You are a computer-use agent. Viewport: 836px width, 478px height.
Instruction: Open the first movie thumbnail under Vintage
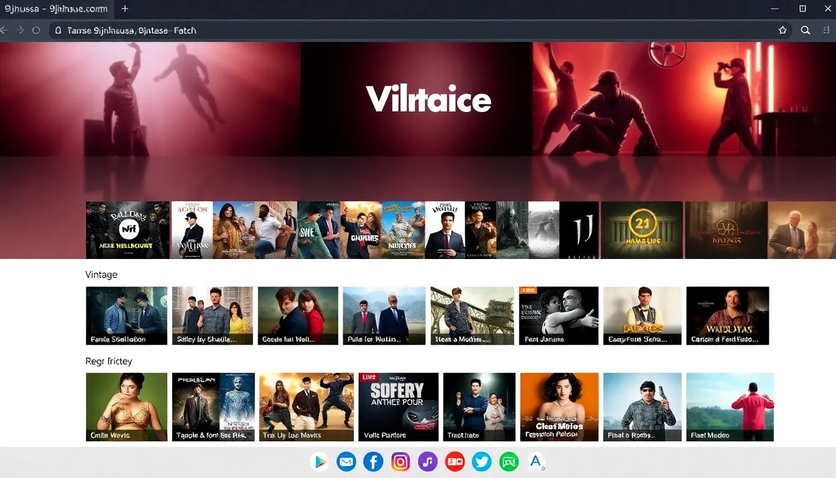click(x=126, y=315)
